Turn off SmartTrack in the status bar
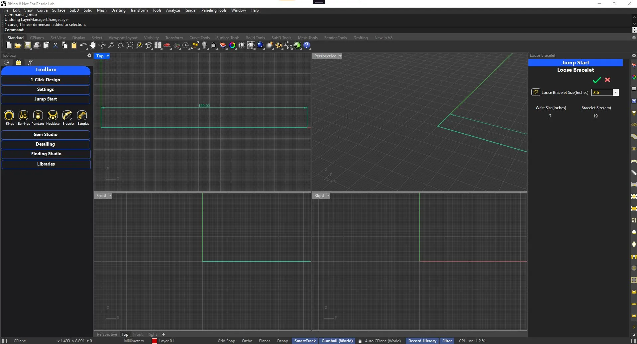 click(x=305, y=341)
